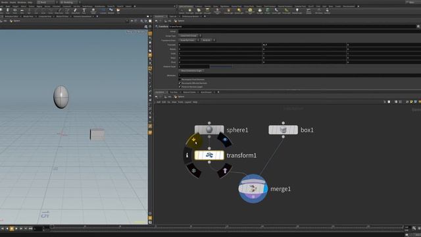Viewport: 421px width, 237px height.
Task: Uncheck Preserve Normal Length checkbox
Action: [180, 87]
